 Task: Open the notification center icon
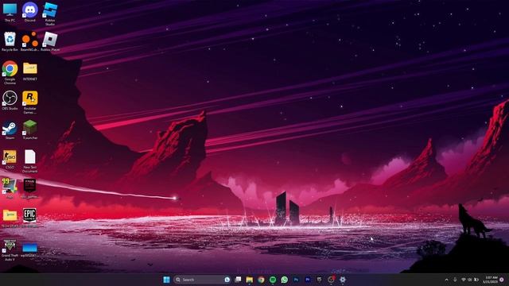point(502,280)
